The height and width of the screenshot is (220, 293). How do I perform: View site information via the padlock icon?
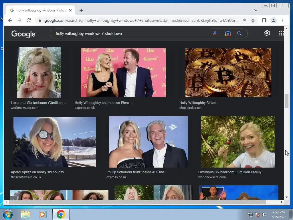tap(40, 20)
